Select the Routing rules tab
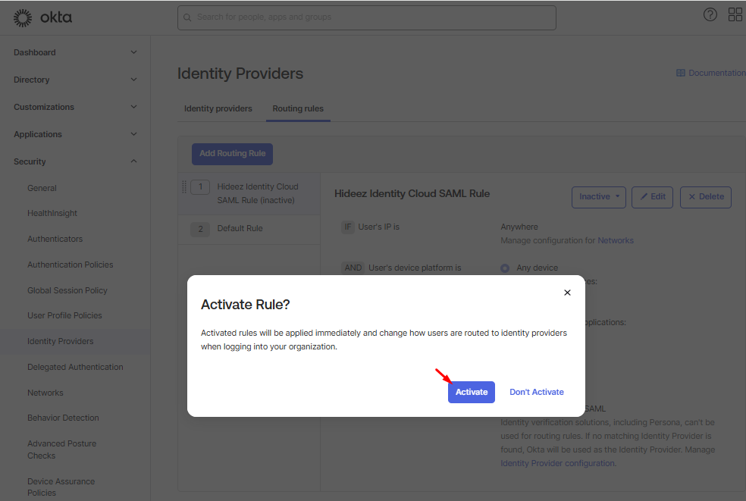The height and width of the screenshot is (501, 746). [x=298, y=108]
